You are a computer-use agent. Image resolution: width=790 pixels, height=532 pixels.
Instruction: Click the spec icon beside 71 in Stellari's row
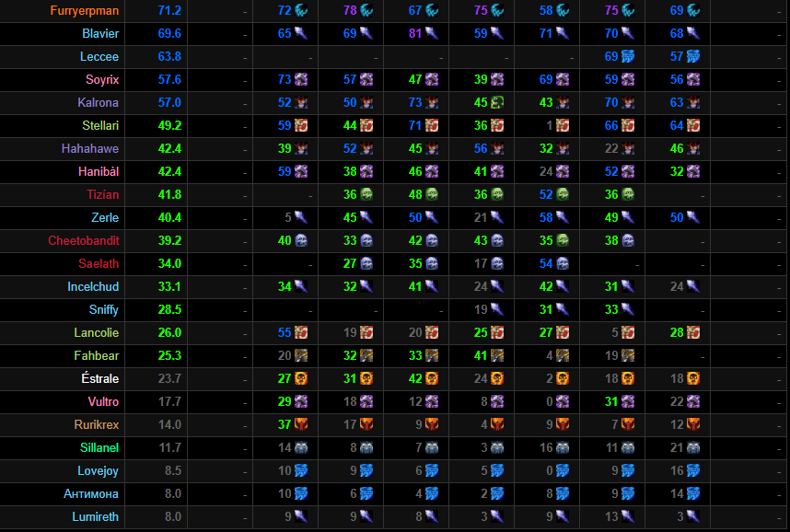coord(432,125)
